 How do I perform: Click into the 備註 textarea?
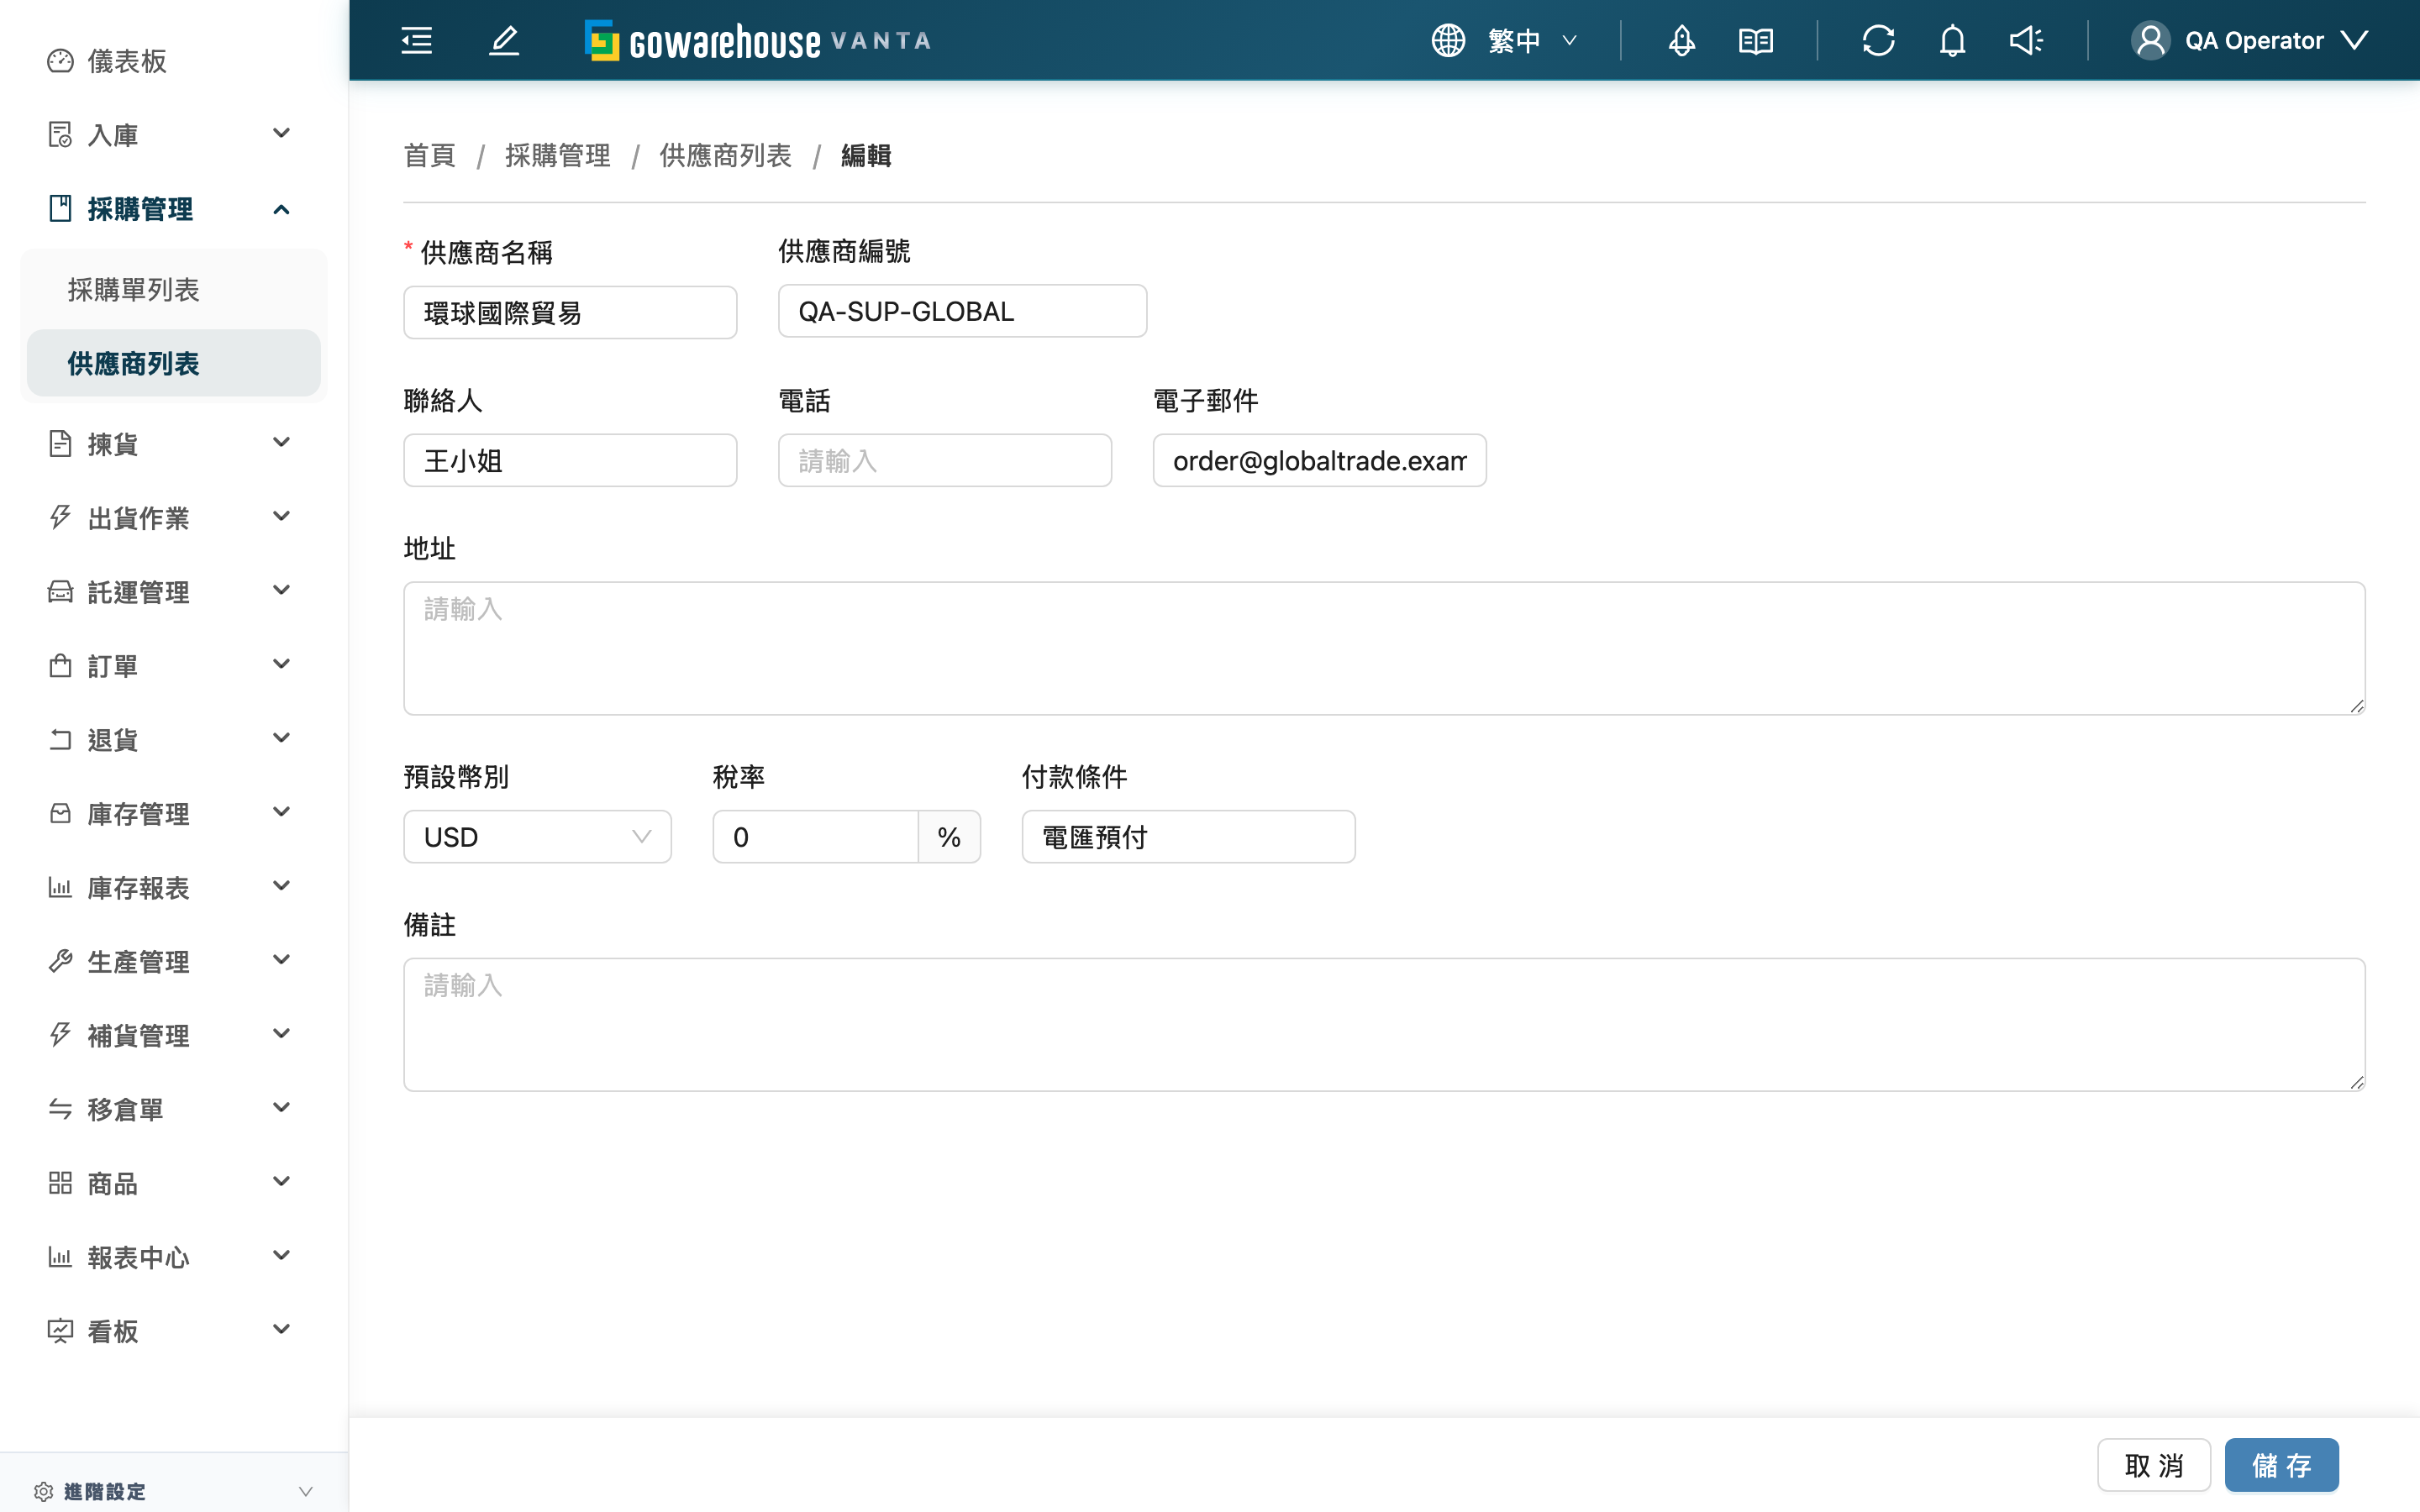pyautogui.click(x=1384, y=1025)
